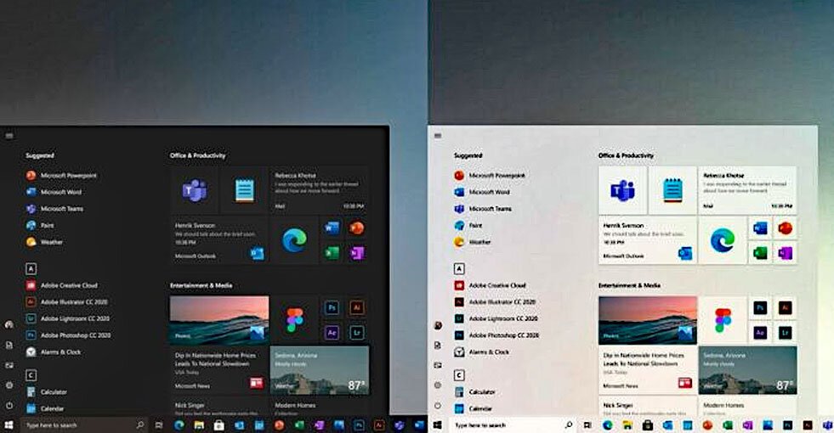Open the Teams tile in the light Start menu
The image size is (834, 433).
click(622, 190)
